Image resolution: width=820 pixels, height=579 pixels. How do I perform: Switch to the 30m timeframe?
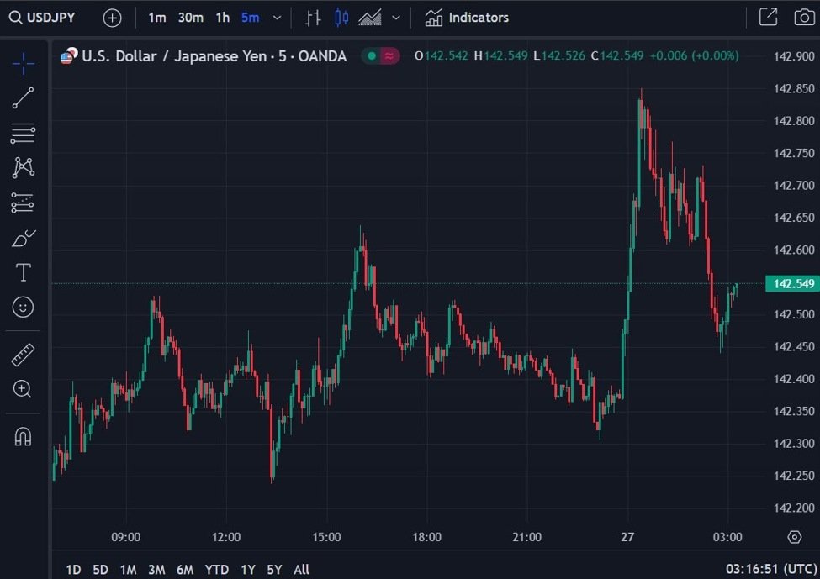[x=190, y=18]
